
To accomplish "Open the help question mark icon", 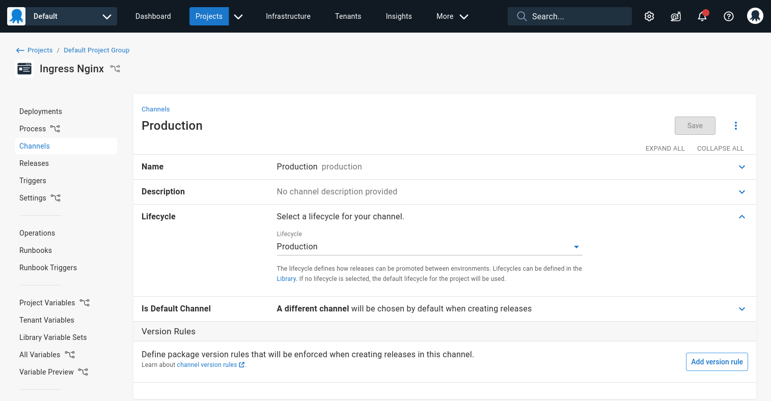I will pos(729,16).
